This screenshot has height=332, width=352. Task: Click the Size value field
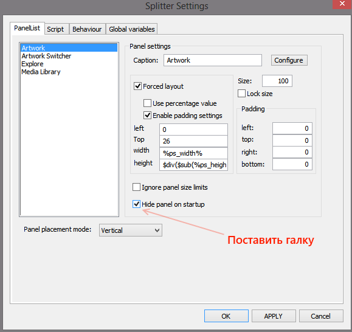tap(277, 81)
